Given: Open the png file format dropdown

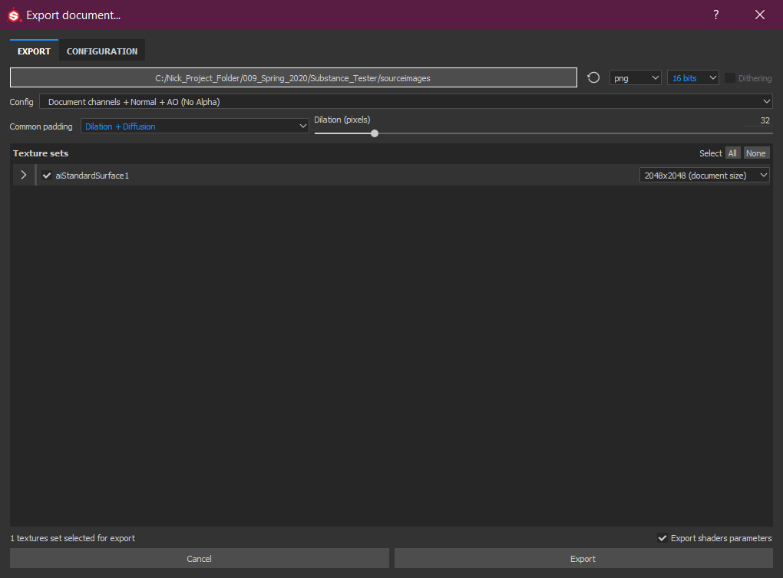Looking at the screenshot, I should coord(635,77).
